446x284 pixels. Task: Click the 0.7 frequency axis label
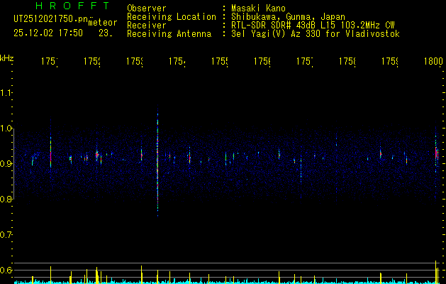6,234
